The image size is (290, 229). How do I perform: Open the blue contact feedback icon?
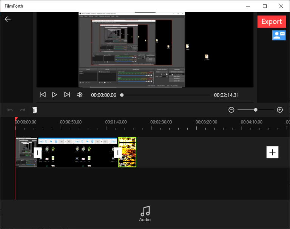(279, 35)
